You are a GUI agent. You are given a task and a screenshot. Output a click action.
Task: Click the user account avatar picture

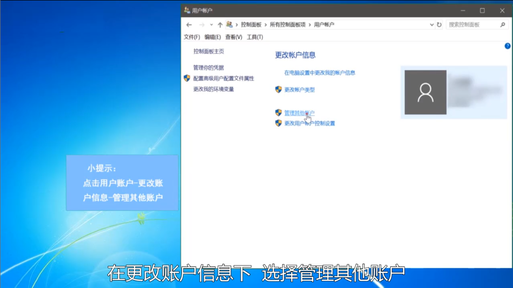[x=425, y=92]
